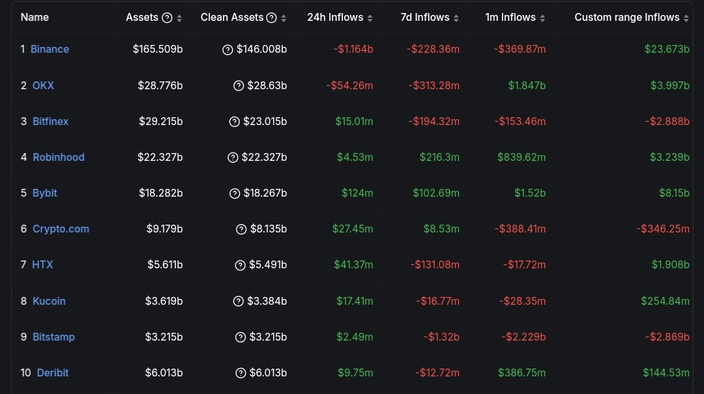
Task: Click help icon beside HTX $5.491b
Action: 240,265
